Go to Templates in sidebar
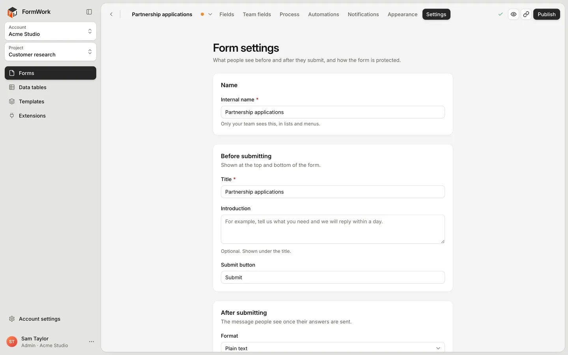 tap(50, 101)
